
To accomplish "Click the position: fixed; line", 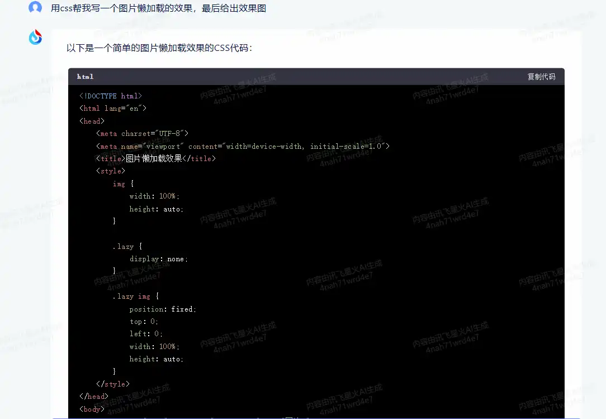I will coord(163,309).
